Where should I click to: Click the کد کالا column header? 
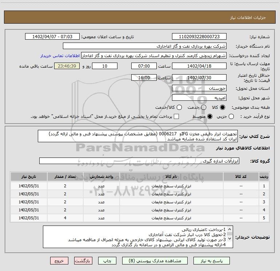point(241,176)
